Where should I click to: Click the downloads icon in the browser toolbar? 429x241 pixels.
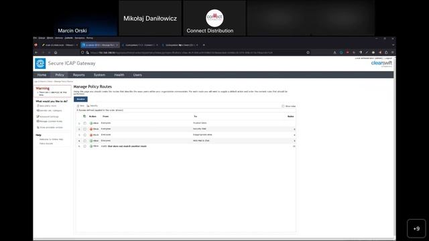tap(334, 52)
